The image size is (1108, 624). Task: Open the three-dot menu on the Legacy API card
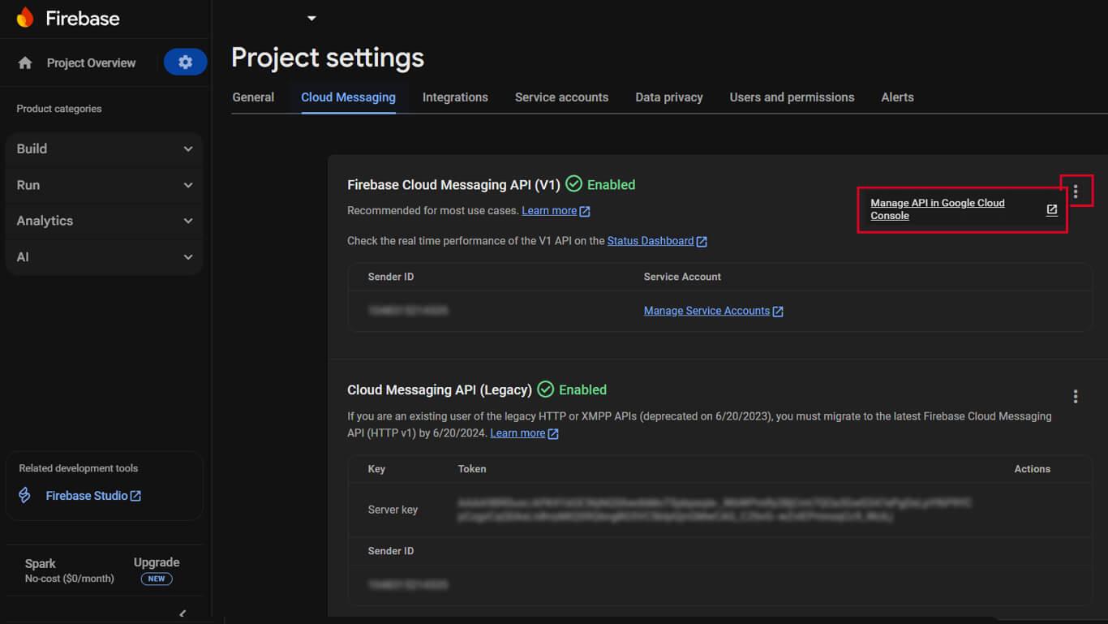tap(1076, 396)
